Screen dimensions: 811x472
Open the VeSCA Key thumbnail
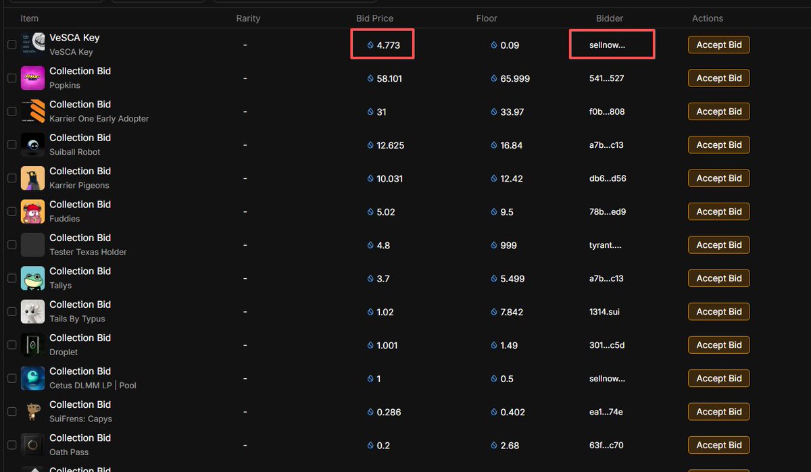33,45
